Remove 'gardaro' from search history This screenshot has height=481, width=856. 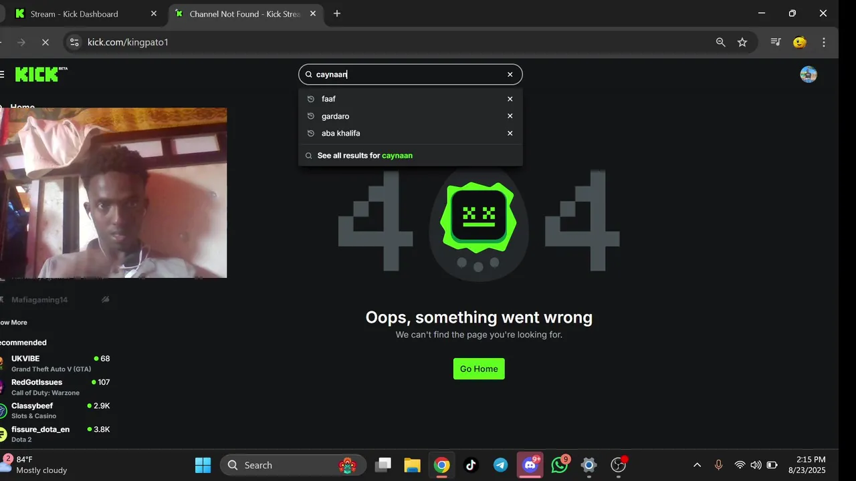510,116
